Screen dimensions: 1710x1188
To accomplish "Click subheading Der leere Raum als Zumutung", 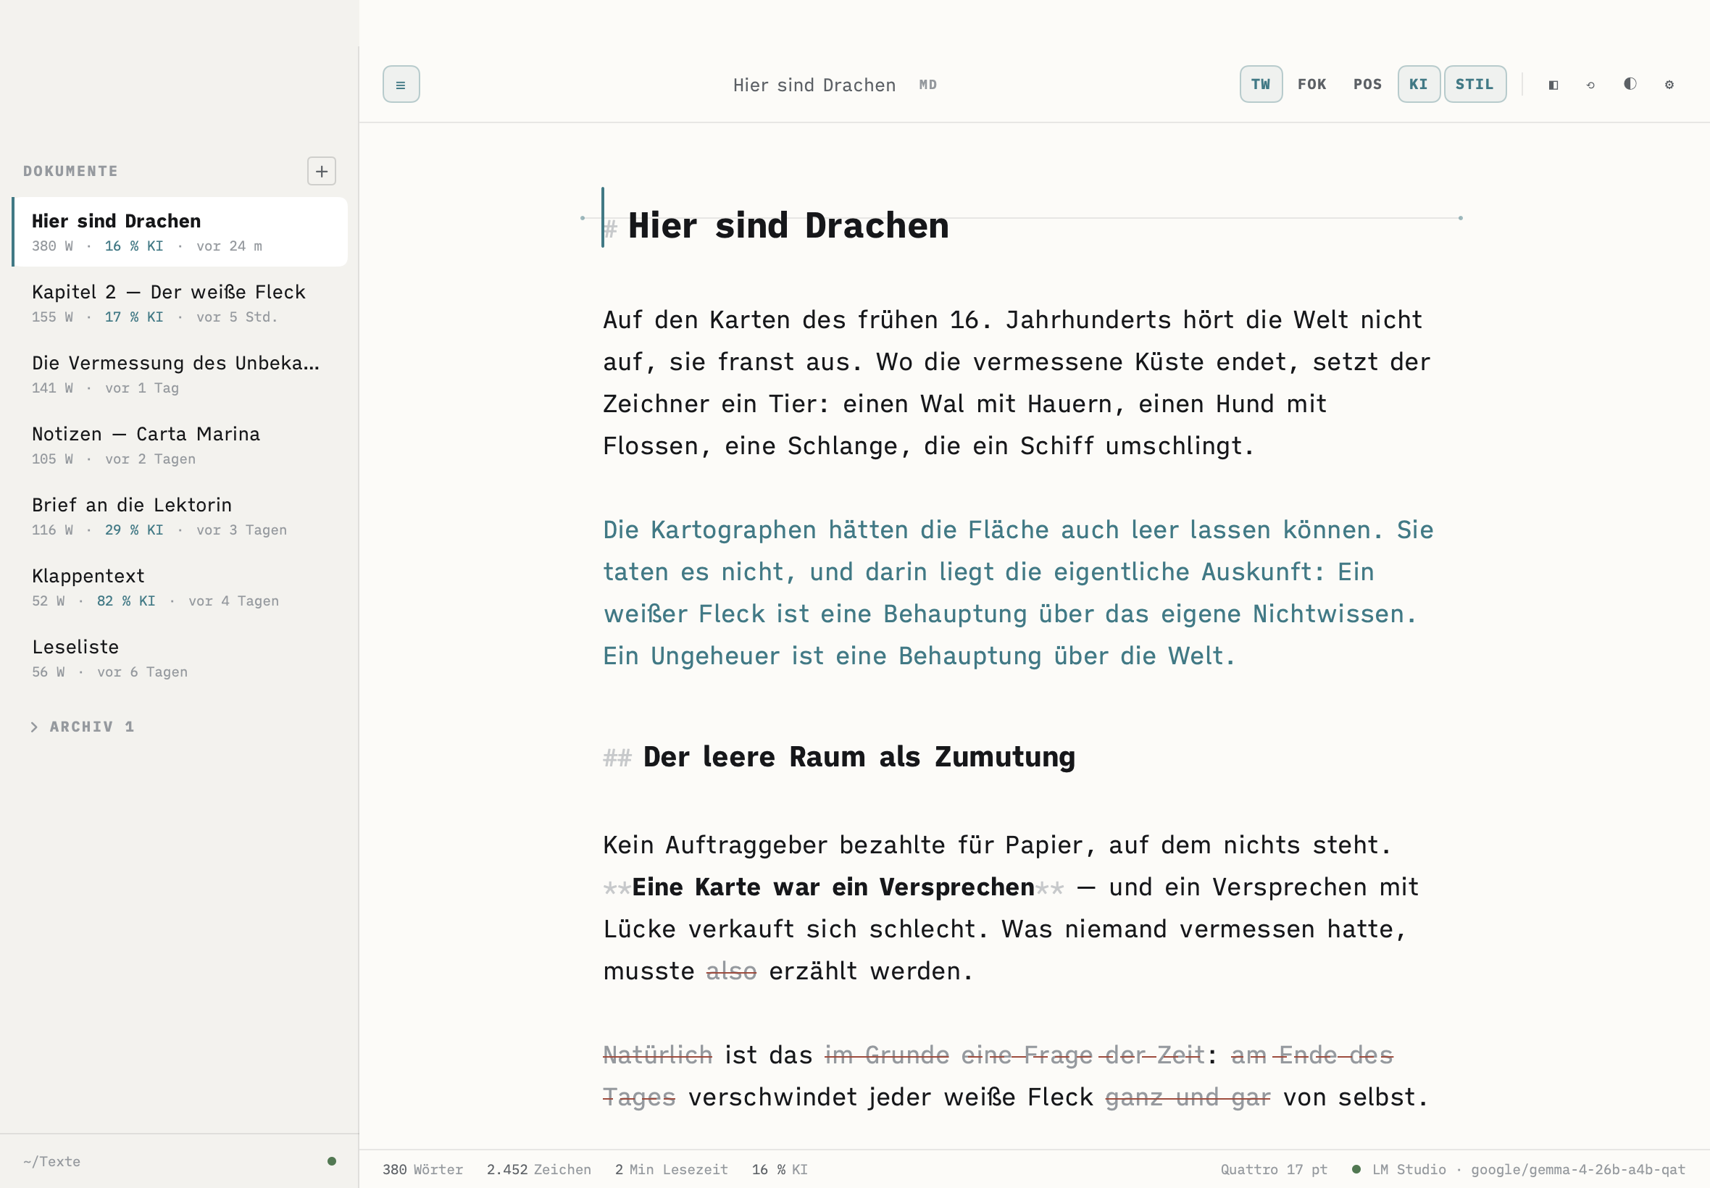I will point(859,757).
